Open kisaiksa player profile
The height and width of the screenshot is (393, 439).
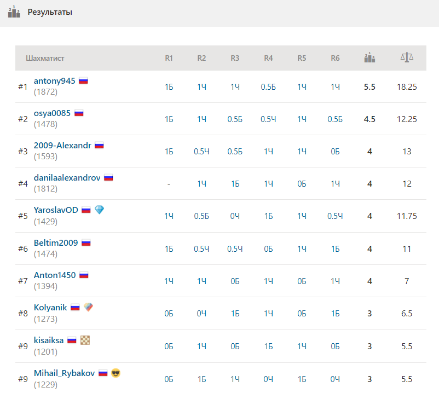(x=49, y=340)
